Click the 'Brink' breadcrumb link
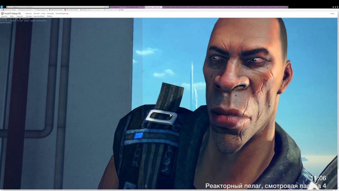Image resolution: width=339 pixels, height=191 pixels. pyautogui.click(x=12, y=16)
